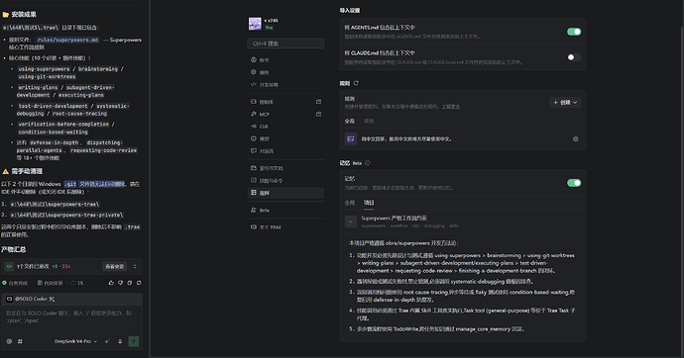Open 技能与命令 settings page
The image size is (684, 358).
285,180
